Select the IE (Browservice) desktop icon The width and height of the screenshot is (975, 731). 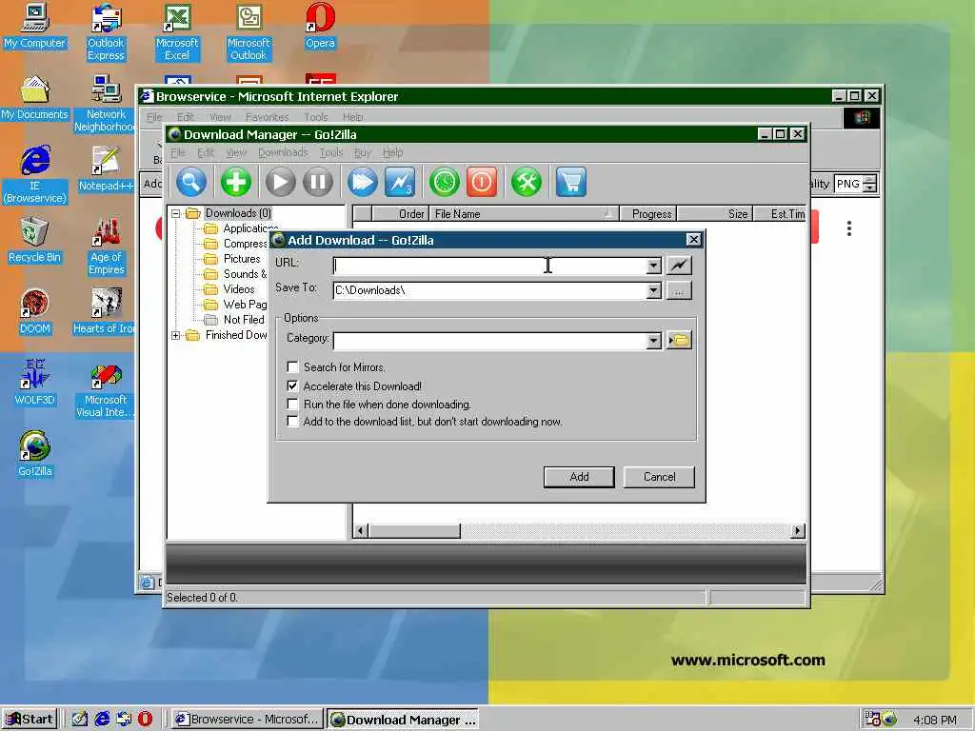click(35, 175)
